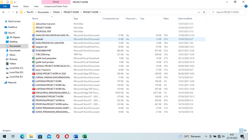Switch to Details view layout icon

click(241, 130)
